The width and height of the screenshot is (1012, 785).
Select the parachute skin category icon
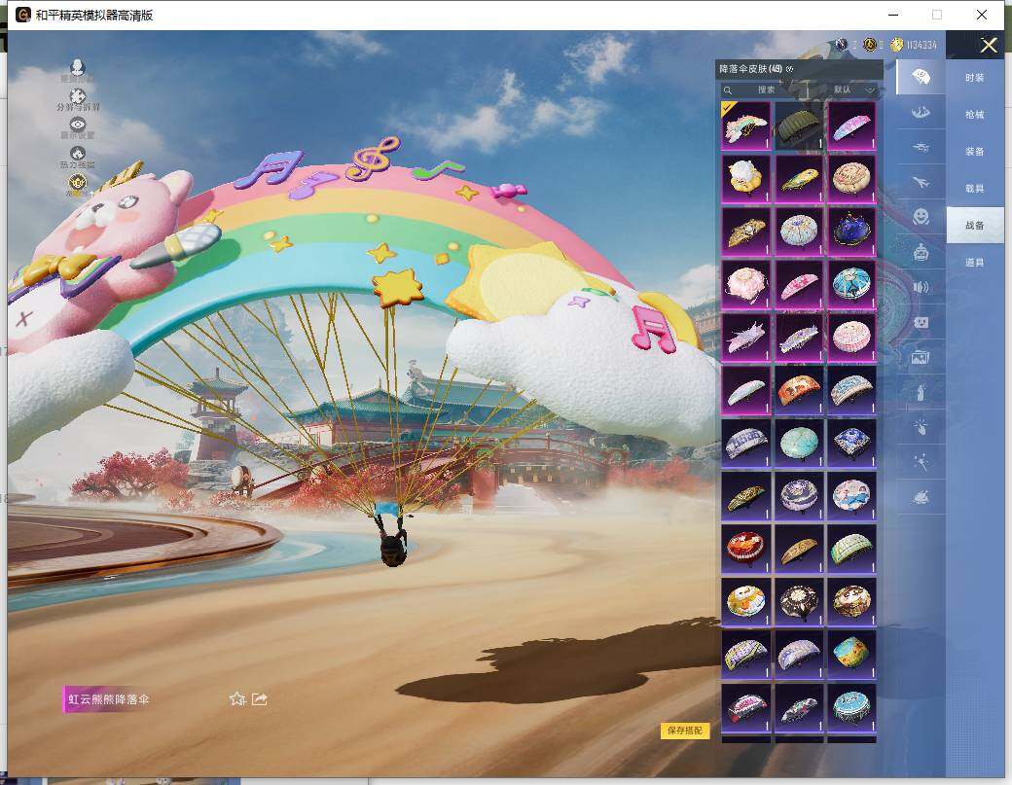pyautogui.click(x=920, y=76)
